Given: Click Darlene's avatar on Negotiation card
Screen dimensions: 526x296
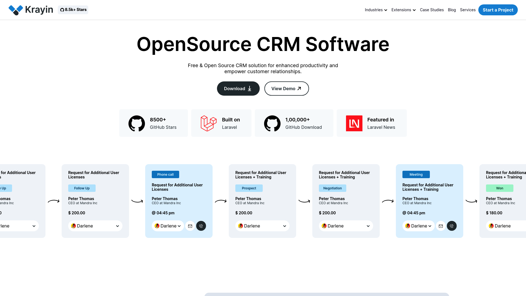Looking at the screenshot, I should click(324, 226).
